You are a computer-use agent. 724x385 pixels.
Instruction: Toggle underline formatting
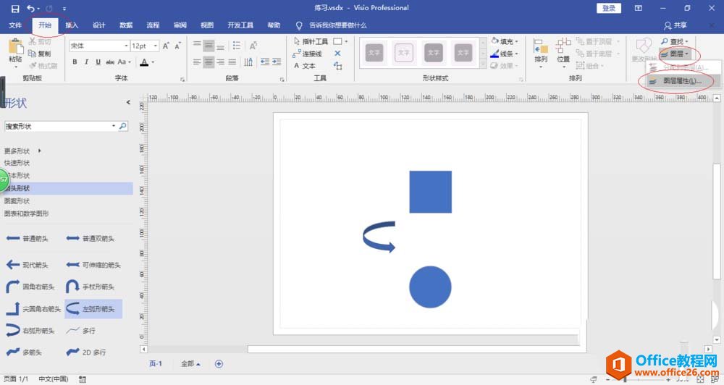pyautogui.click(x=96, y=62)
